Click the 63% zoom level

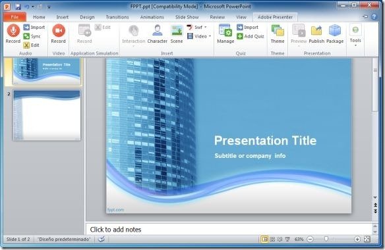[x=299, y=239]
